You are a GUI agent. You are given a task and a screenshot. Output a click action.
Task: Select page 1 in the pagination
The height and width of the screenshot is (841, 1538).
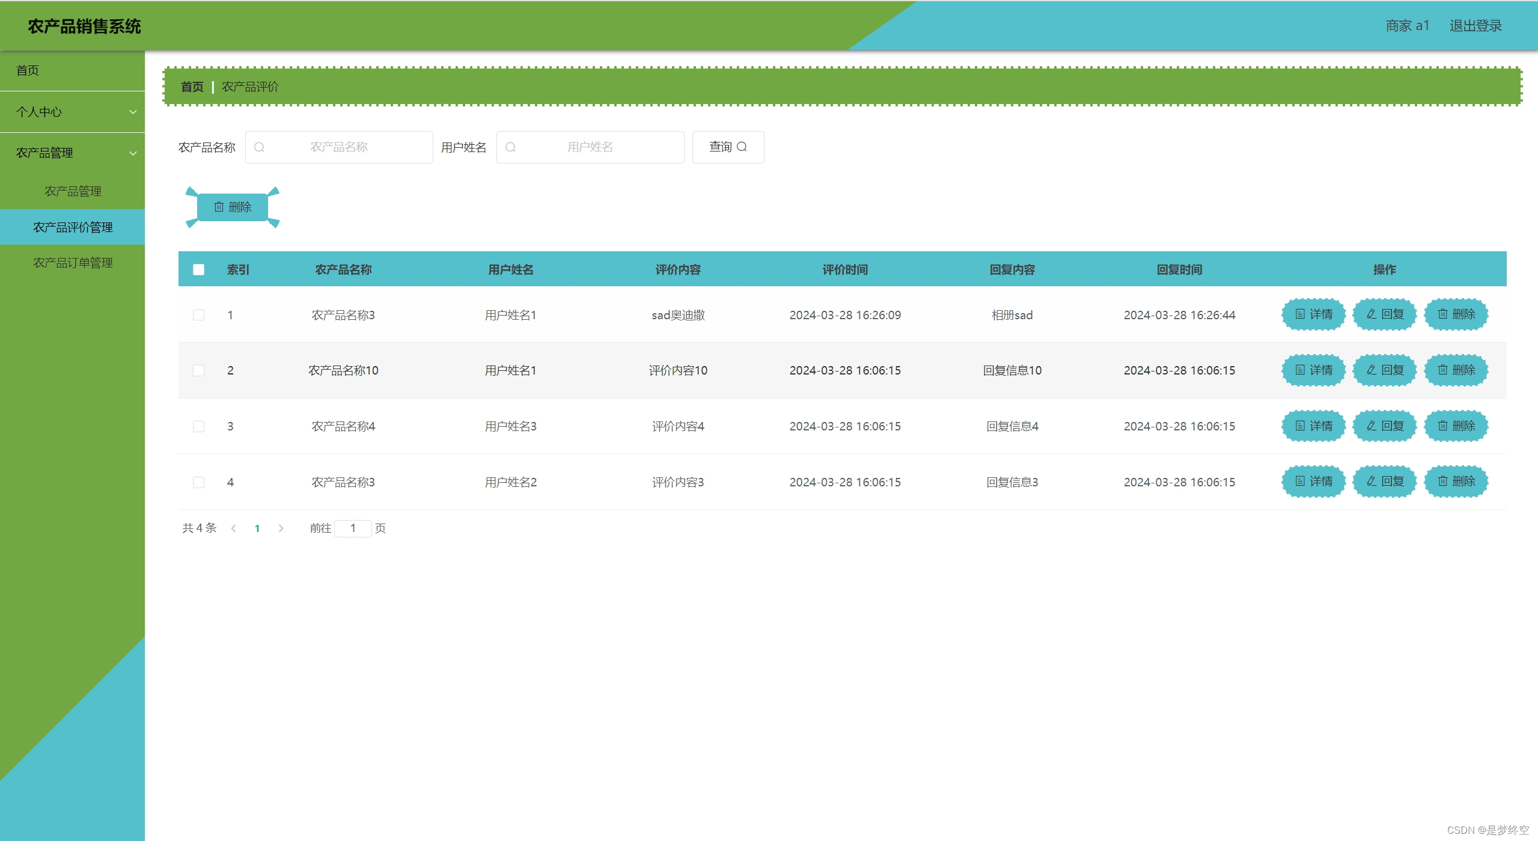point(257,528)
